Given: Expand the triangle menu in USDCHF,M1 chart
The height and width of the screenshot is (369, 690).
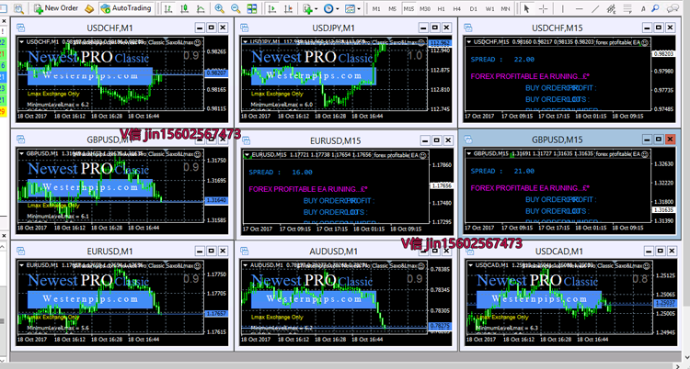Looking at the screenshot, I should point(21,42).
